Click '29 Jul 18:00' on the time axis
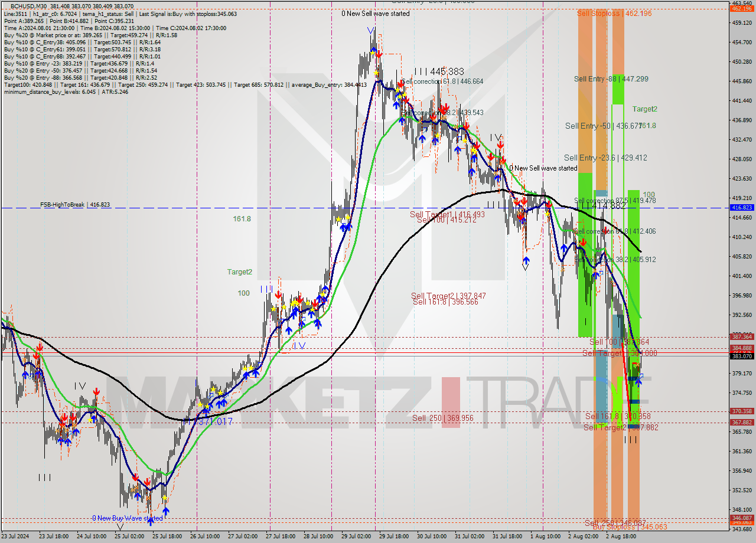 coord(393,537)
